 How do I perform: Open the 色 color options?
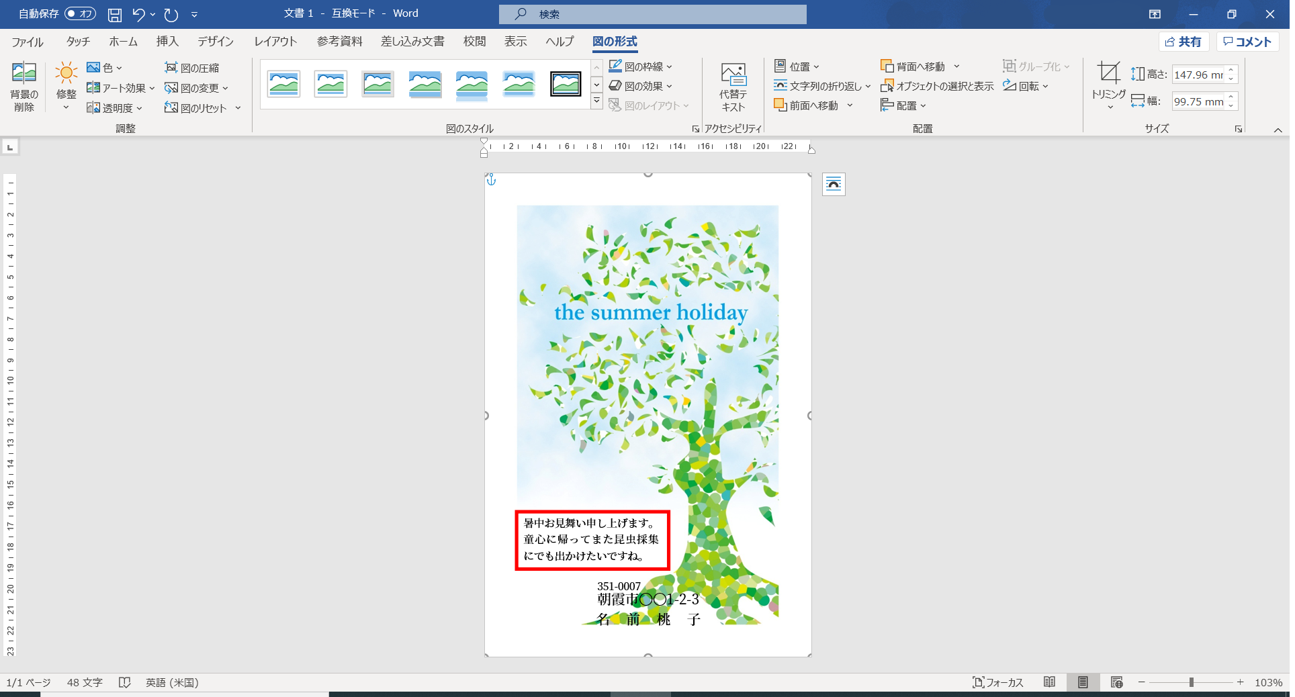pos(104,68)
